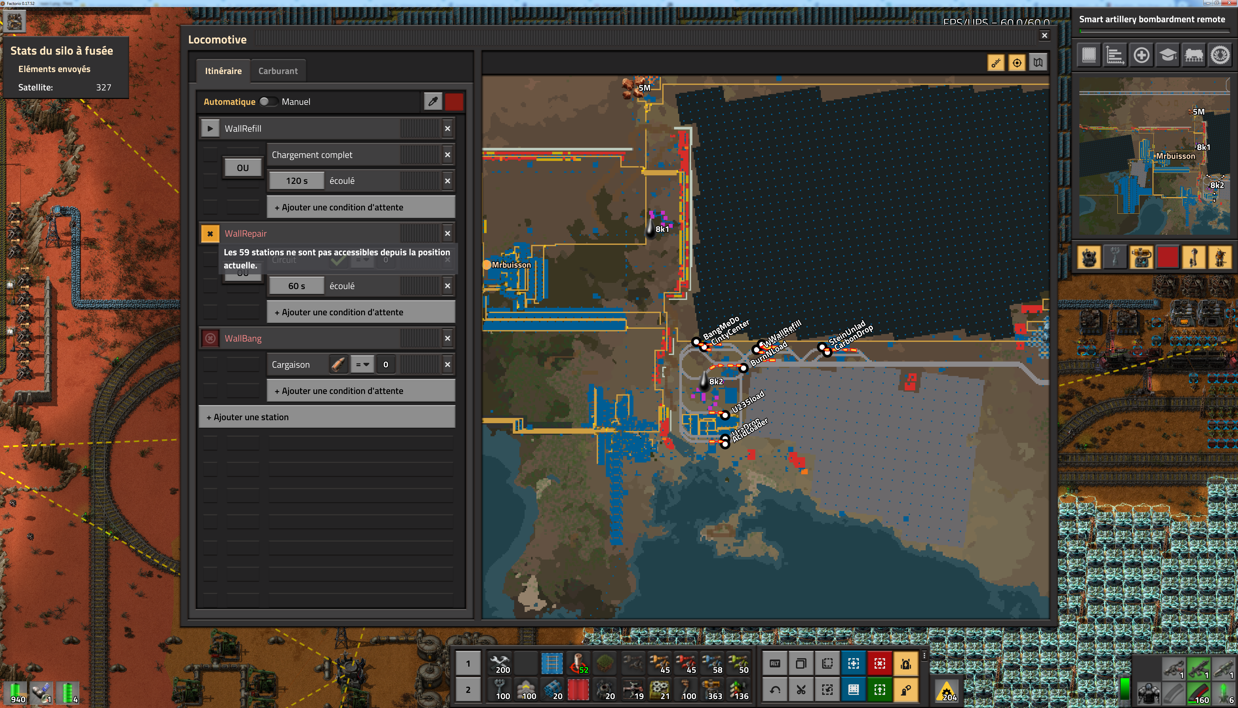Click the copy selection shortcut
The width and height of the screenshot is (1238, 708).
click(801, 663)
